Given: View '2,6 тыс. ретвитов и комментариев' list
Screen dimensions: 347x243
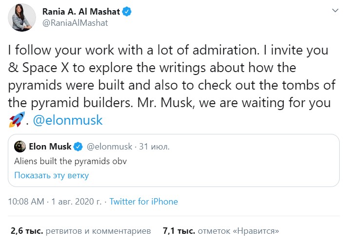Looking at the screenshot, I should click(x=80, y=230).
